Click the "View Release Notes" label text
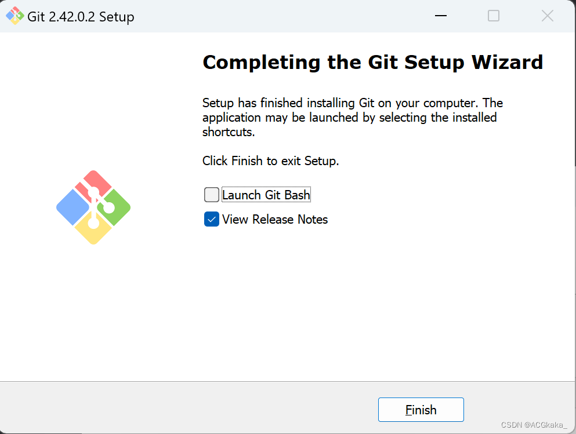Image resolution: width=576 pixels, height=434 pixels. coord(275,220)
